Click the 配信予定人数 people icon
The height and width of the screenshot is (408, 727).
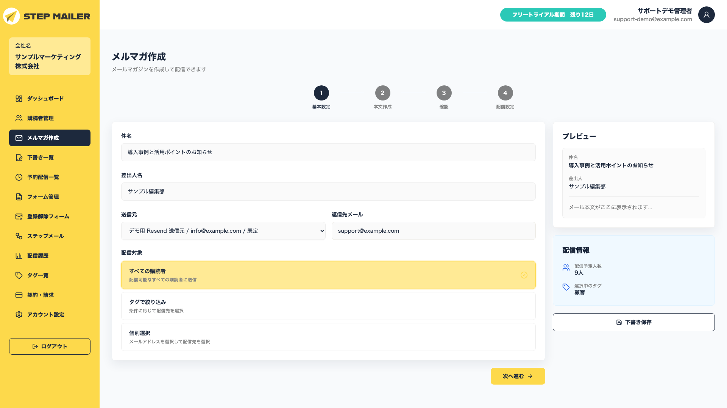(566, 267)
